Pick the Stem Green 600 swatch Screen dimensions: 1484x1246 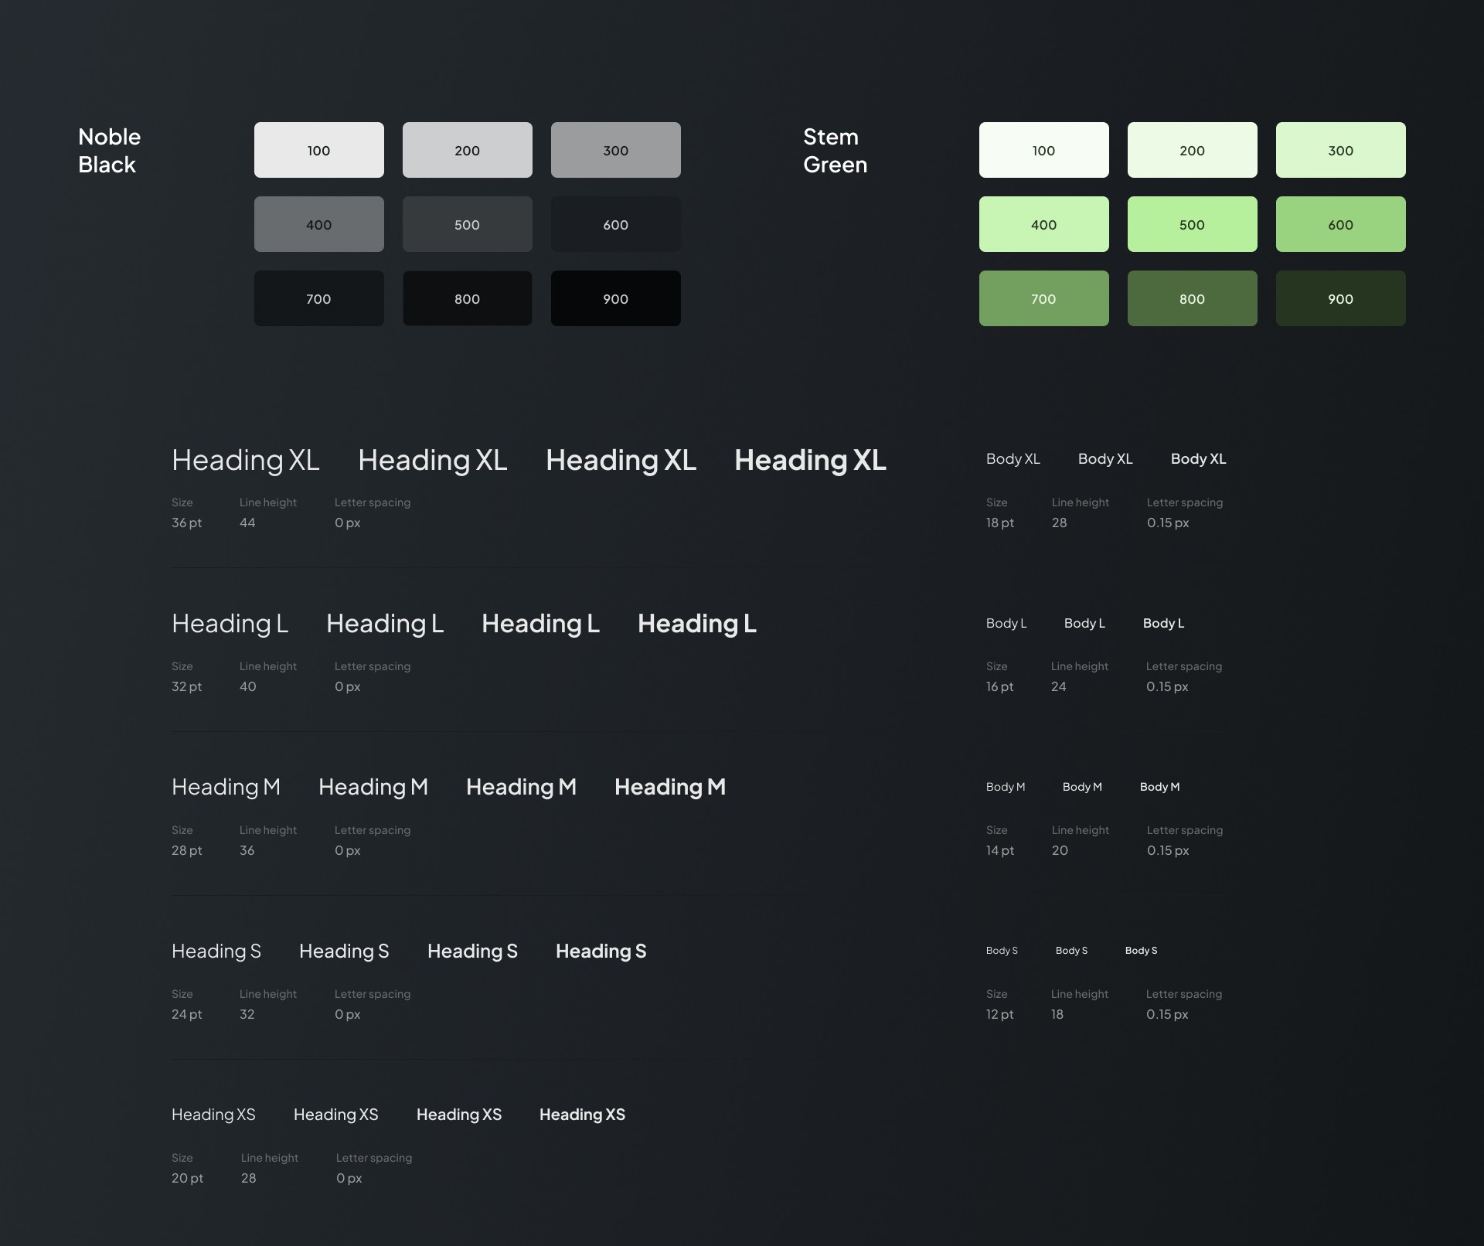pyautogui.click(x=1340, y=224)
